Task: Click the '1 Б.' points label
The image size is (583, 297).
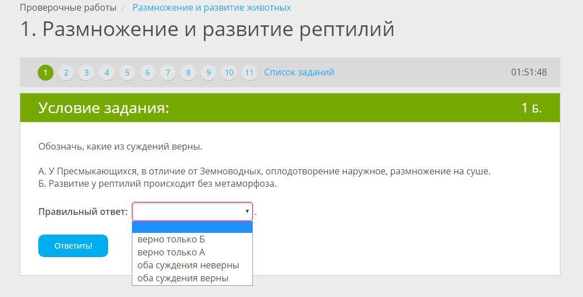Action: (531, 108)
